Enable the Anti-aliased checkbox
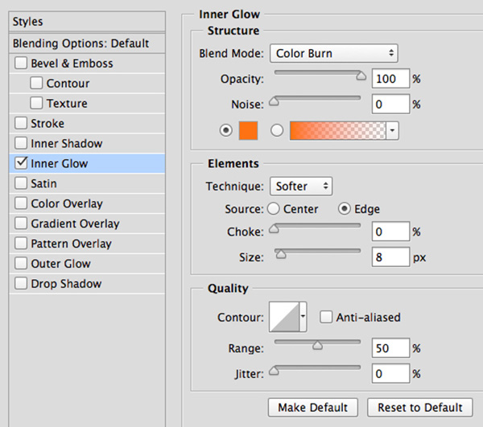Viewport: 483px width, 427px height. point(326,318)
